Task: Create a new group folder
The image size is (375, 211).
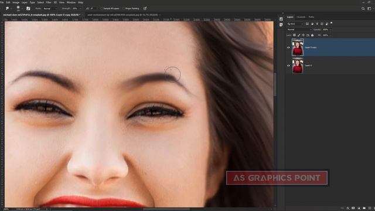Action: pyautogui.click(x=364, y=209)
